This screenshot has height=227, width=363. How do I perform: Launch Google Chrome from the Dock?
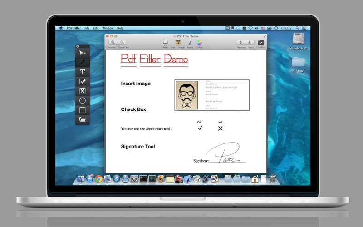pyautogui.click(x=98, y=178)
